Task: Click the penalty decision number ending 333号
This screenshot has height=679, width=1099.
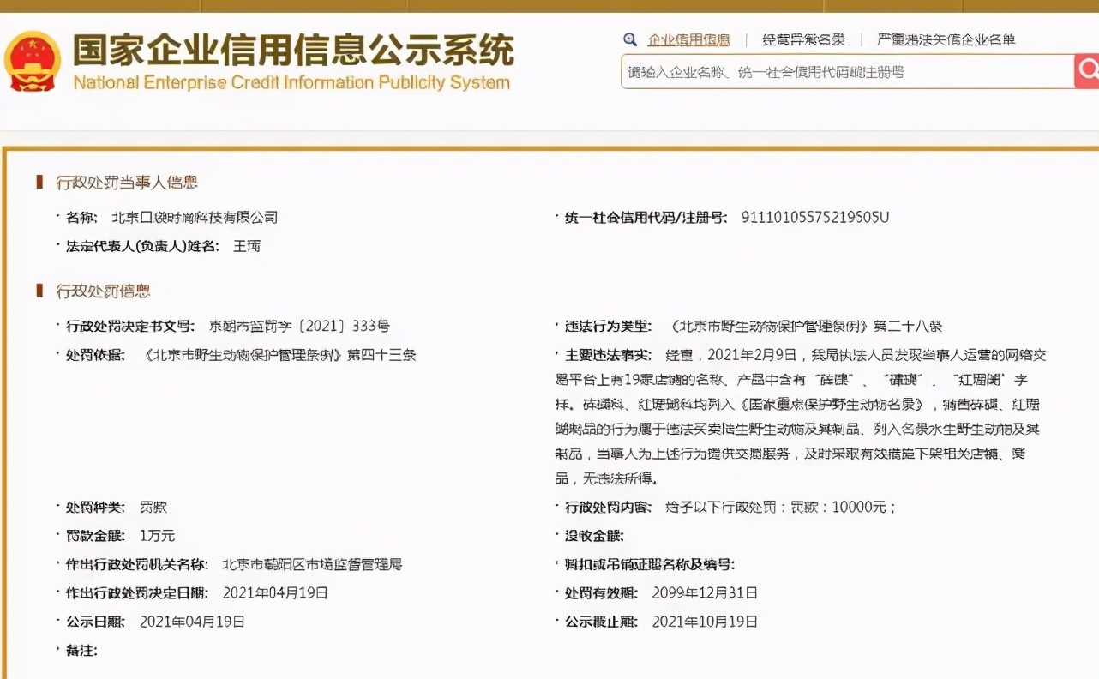Action: (299, 327)
